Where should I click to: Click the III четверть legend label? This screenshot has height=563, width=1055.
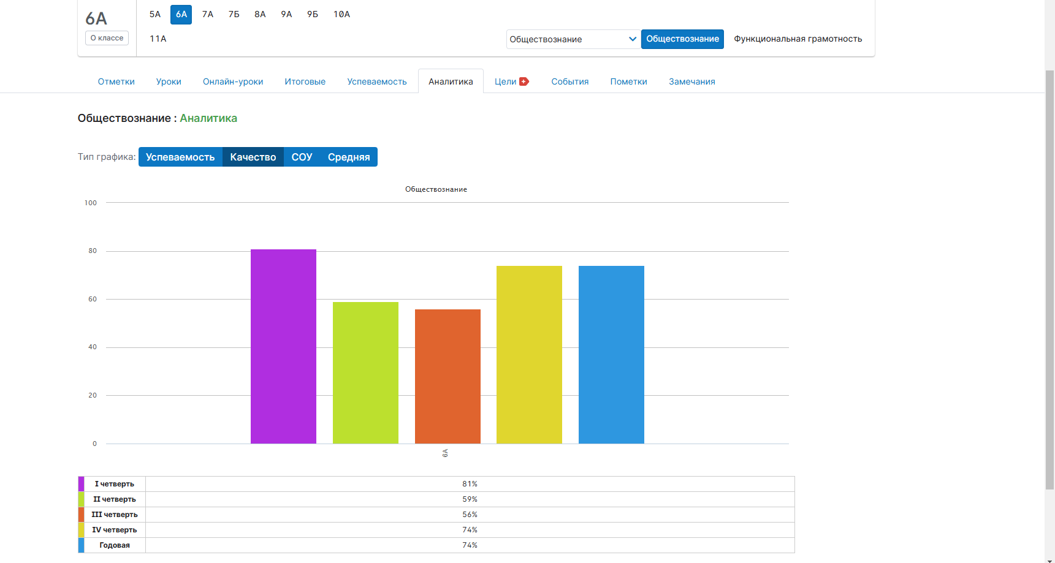115,515
